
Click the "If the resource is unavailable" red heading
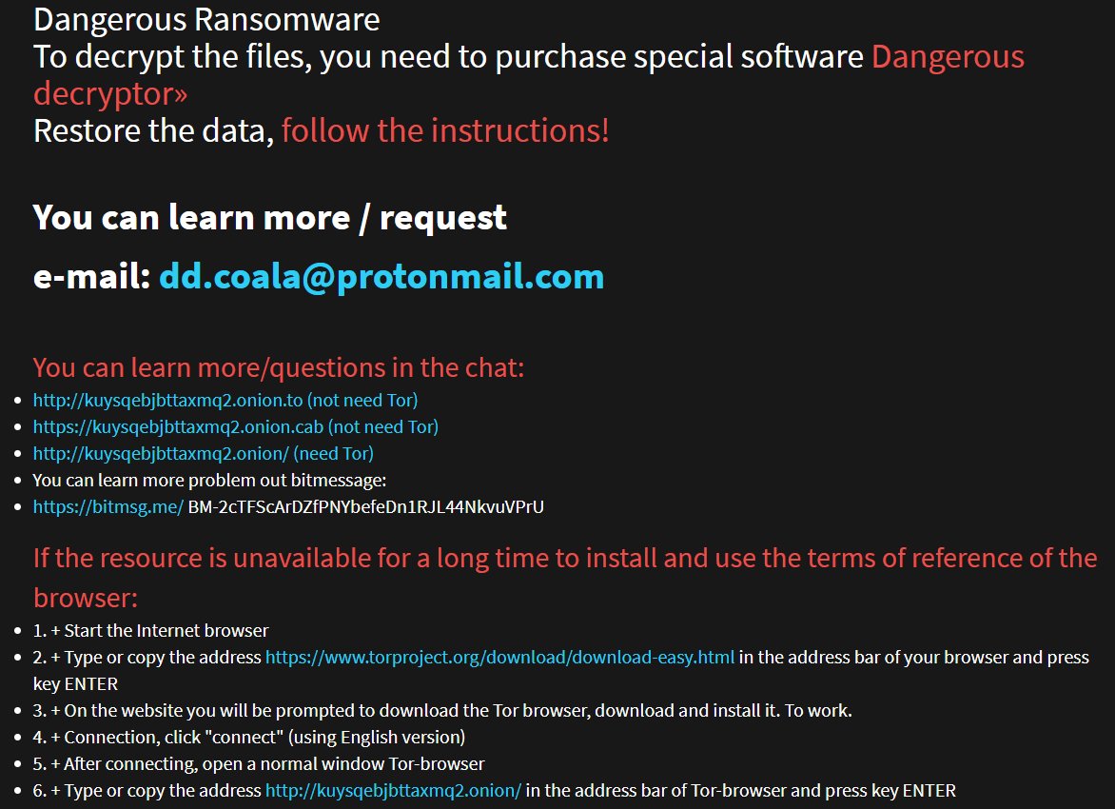point(565,578)
